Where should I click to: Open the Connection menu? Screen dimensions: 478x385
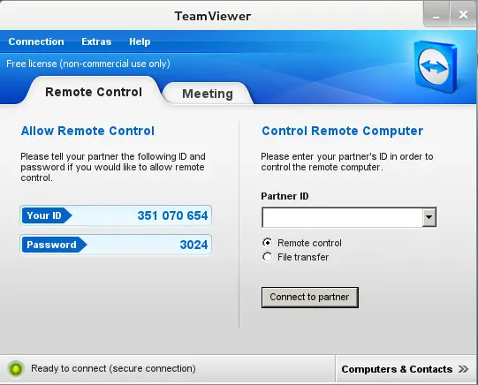coord(36,42)
